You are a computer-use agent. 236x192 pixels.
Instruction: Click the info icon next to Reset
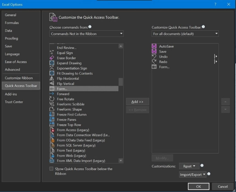(202, 165)
